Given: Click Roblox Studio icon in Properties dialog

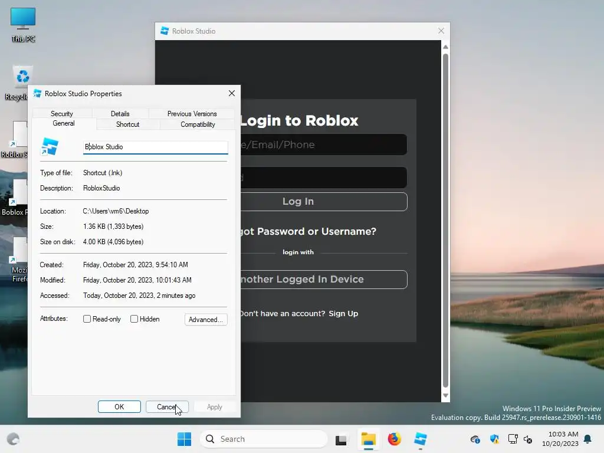Looking at the screenshot, I should point(50,147).
